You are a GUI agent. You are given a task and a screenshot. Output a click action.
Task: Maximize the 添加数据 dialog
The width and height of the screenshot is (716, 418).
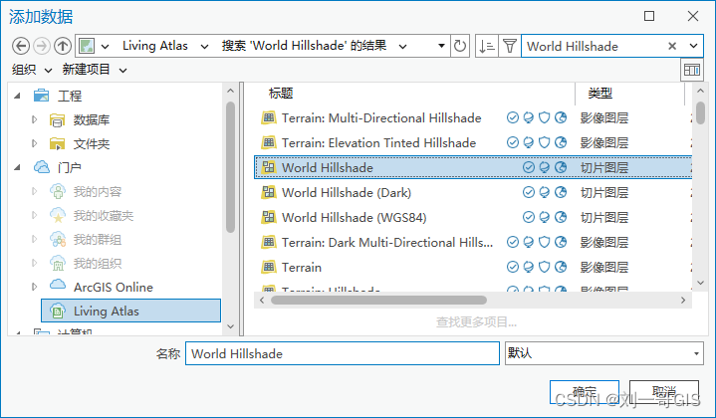point(649,17)
